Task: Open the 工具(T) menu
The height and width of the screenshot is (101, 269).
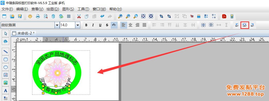Action: pos(83,9)
